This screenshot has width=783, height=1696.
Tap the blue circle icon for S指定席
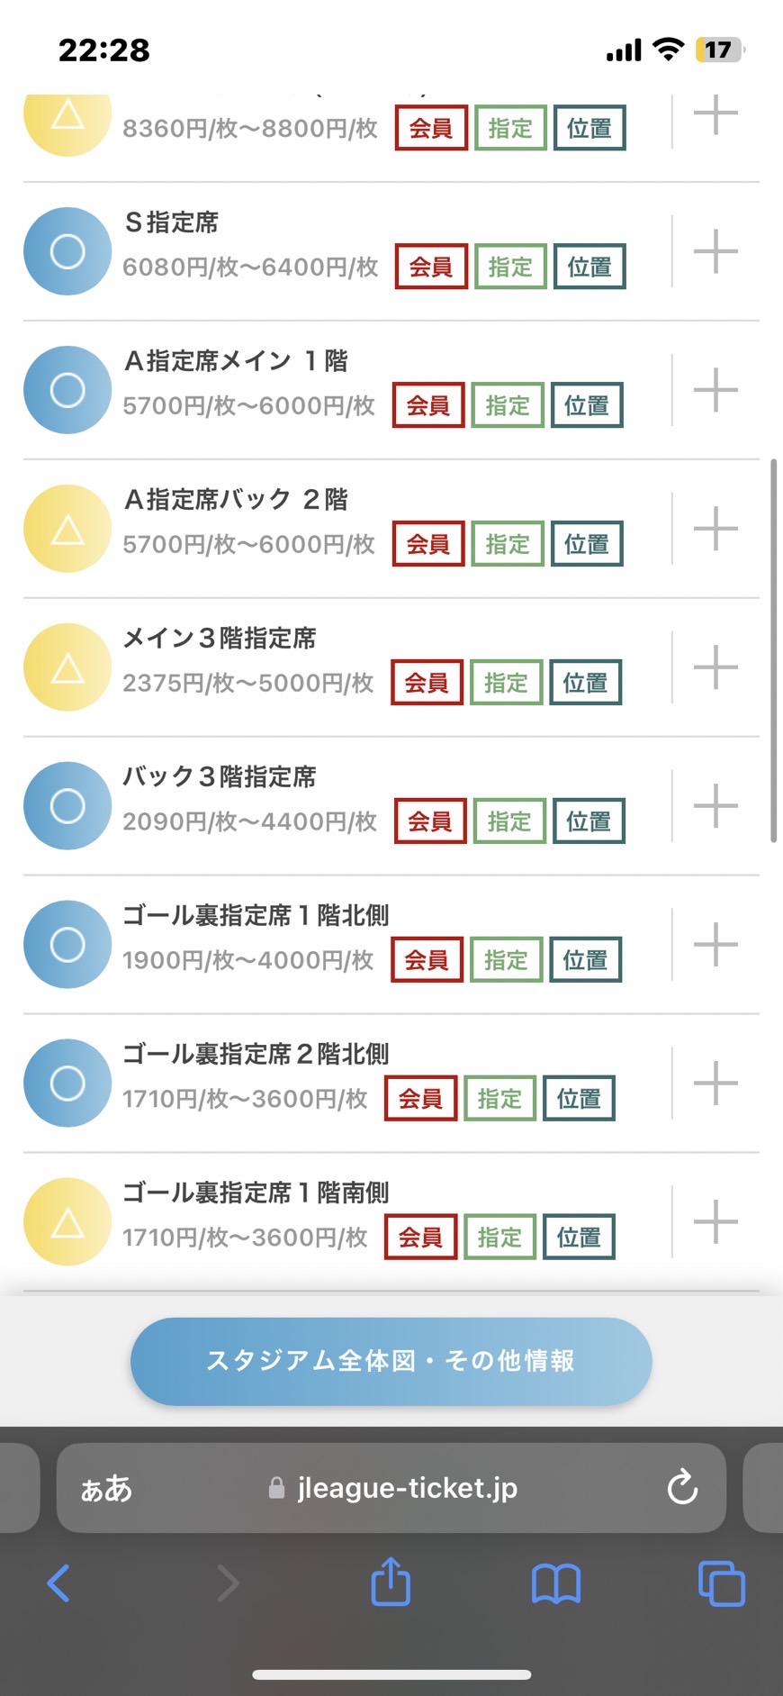[x=67, y=251]
